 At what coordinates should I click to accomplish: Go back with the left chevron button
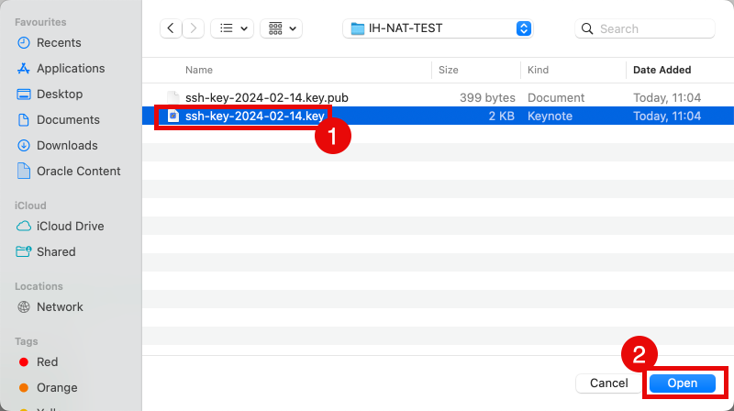coord(171,28)
